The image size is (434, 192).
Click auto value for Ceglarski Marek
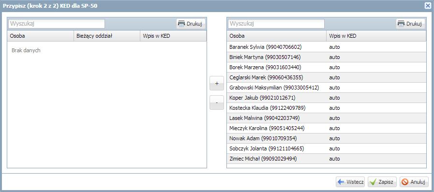tap(334, 77)
